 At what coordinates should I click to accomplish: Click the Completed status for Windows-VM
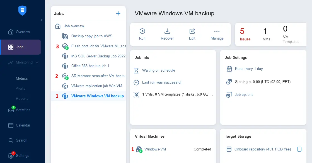point(202,149)
